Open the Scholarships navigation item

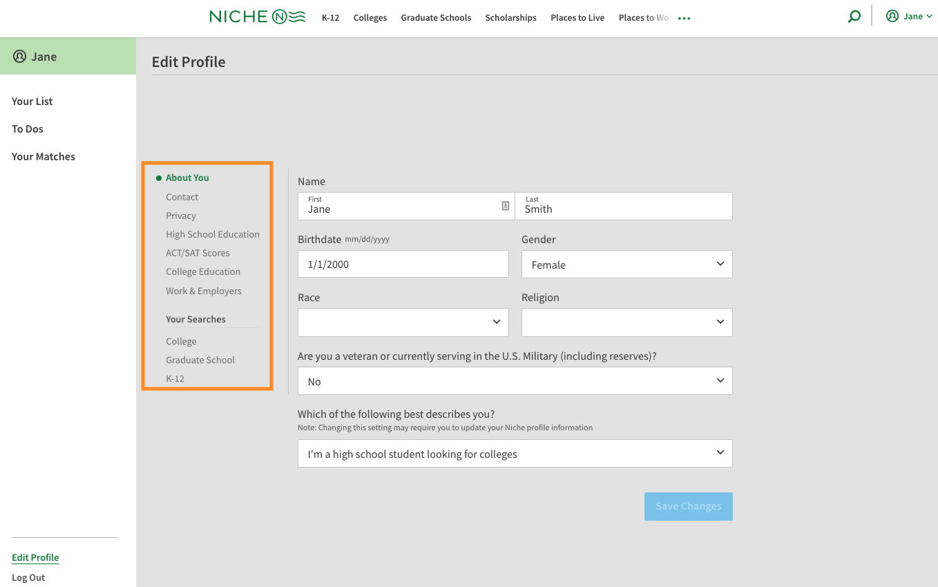click(x=510, y=18)
